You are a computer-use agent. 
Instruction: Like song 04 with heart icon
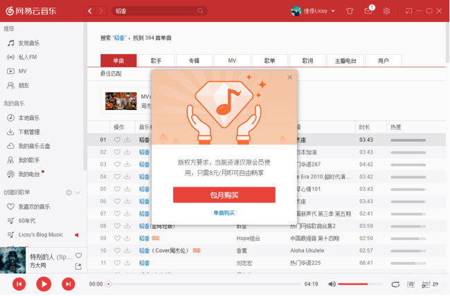point(117,176)
